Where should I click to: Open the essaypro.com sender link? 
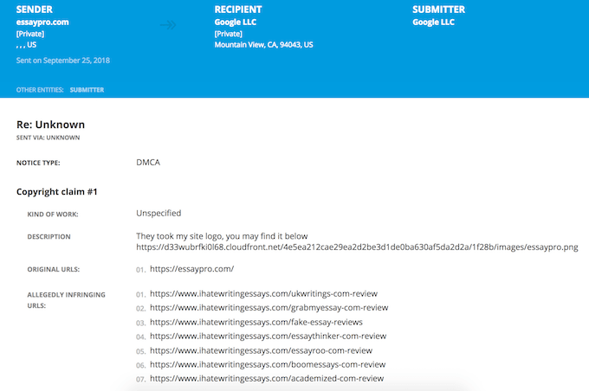(42, 22)
